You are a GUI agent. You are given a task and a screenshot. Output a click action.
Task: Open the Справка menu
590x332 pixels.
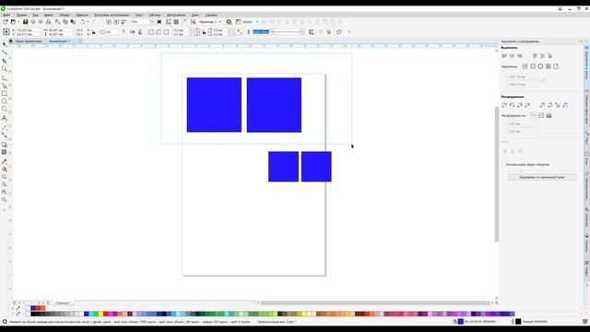click(x=211, y=15)
